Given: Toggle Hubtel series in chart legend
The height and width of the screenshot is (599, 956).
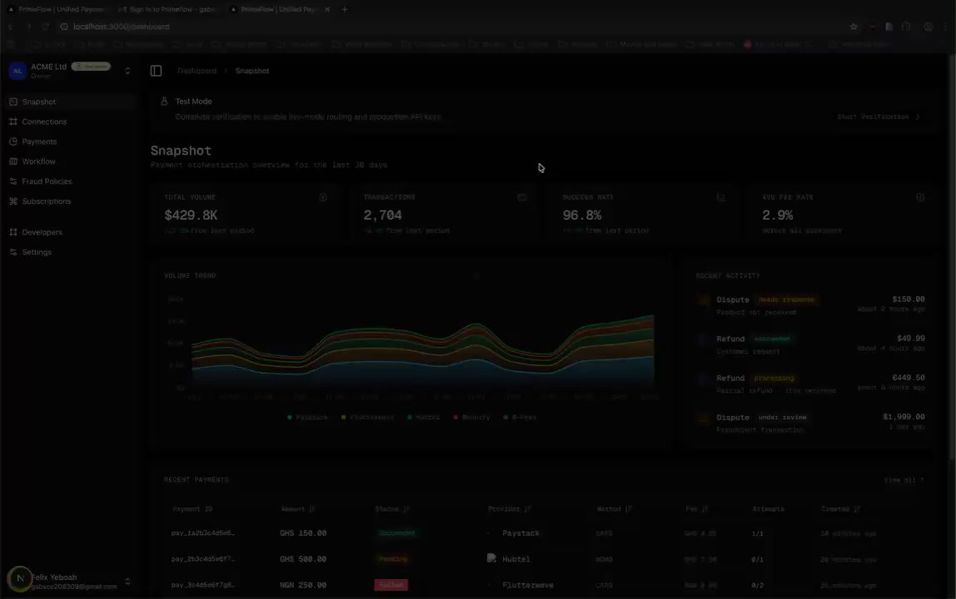Looking at the screenshot, I should click(x=424, y=418).
